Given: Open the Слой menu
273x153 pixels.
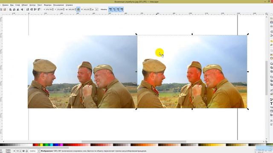Looking at the screenshot, I should 17,5.
